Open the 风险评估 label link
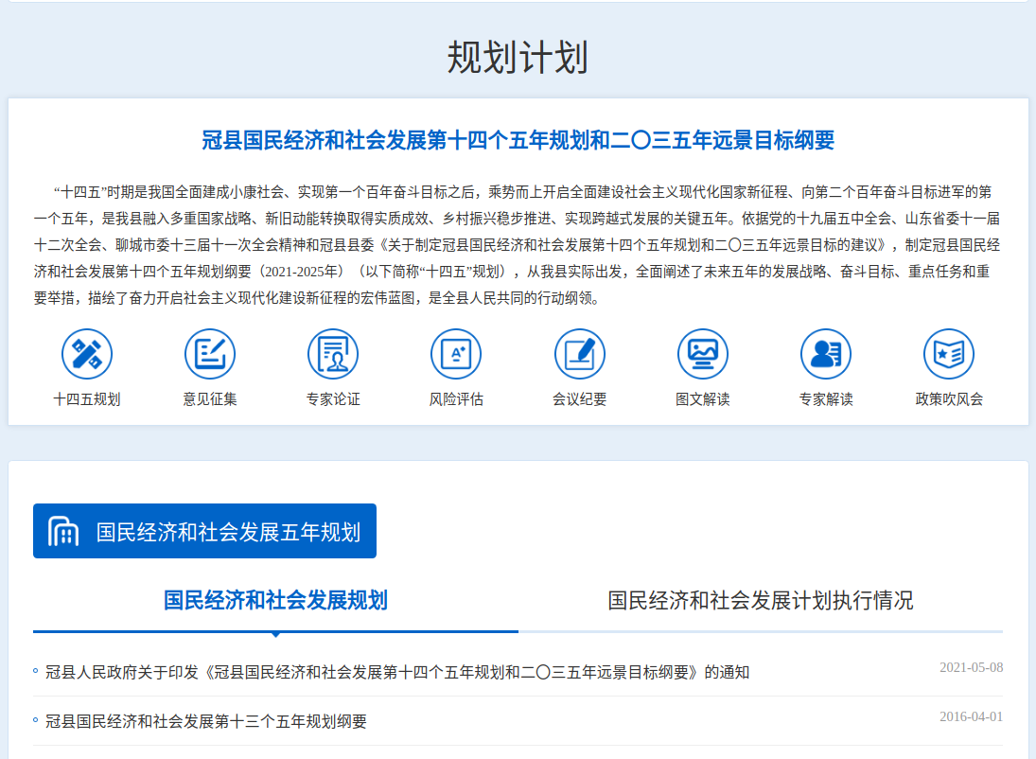This screenshot has width=1036, height=759. click(x=456, y=399)
